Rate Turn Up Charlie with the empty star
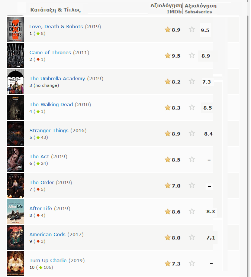Viewport: 251px width, 277px height. [x=192, y=263]
